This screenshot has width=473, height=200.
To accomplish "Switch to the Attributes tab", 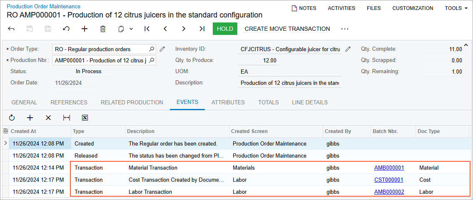I will 228,102.
